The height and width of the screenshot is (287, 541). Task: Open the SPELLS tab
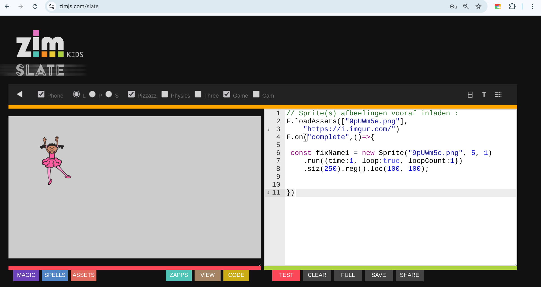click(x=55, y=275)
